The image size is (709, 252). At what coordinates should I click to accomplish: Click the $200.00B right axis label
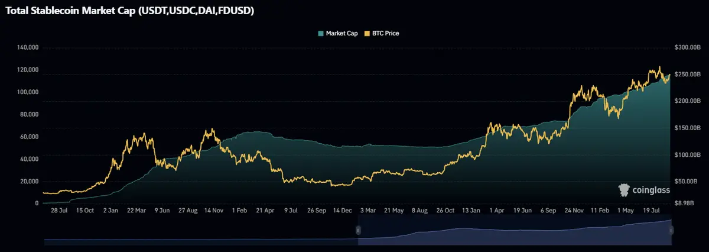pos(687,101)
